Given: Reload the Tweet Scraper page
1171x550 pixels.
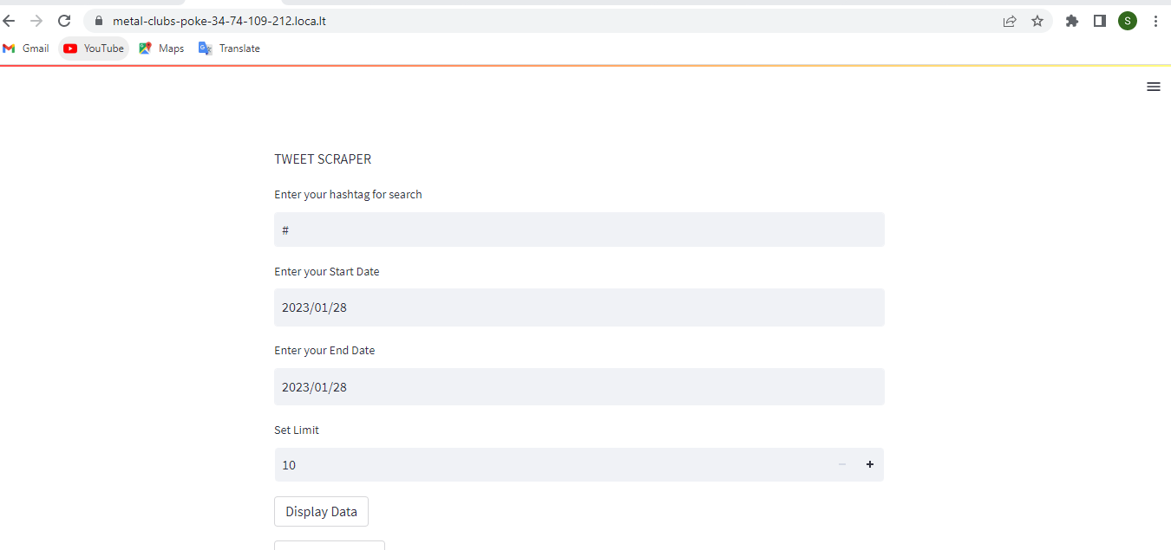Looking at the screenshot, I should 63,20.
